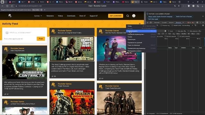This screenshot has height=115, width=205.
Task: Open the No throttling dropdown
Action: tap(187, 26)
